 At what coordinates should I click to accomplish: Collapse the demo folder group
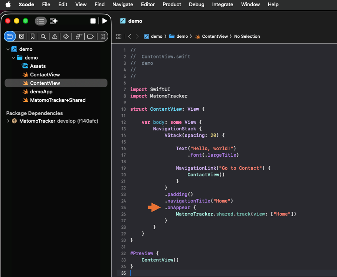pos(13,58)
